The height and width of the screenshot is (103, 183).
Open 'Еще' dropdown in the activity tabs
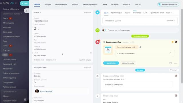(169, 13)
